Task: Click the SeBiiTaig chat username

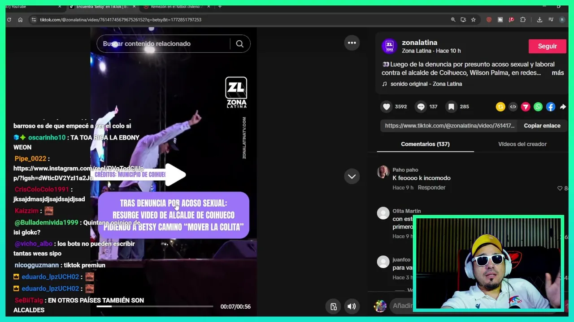Action: point(29,301)
